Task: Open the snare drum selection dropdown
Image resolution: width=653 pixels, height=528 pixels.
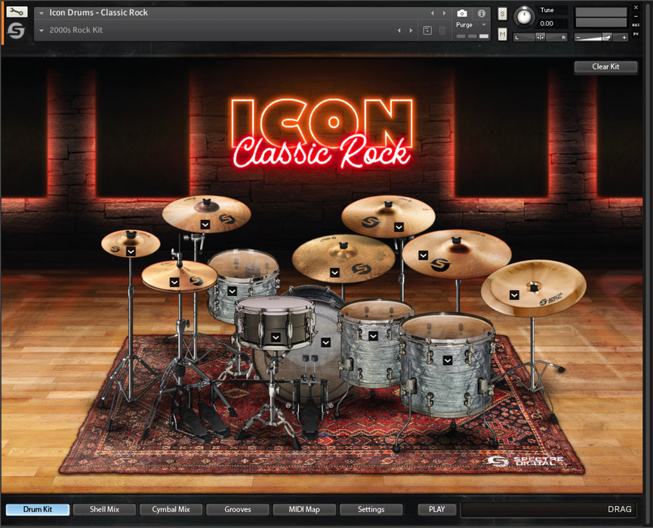Action: point(275,338)
